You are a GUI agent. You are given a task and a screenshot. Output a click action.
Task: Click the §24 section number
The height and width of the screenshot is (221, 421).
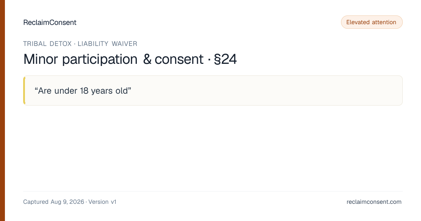coord(225,59)
